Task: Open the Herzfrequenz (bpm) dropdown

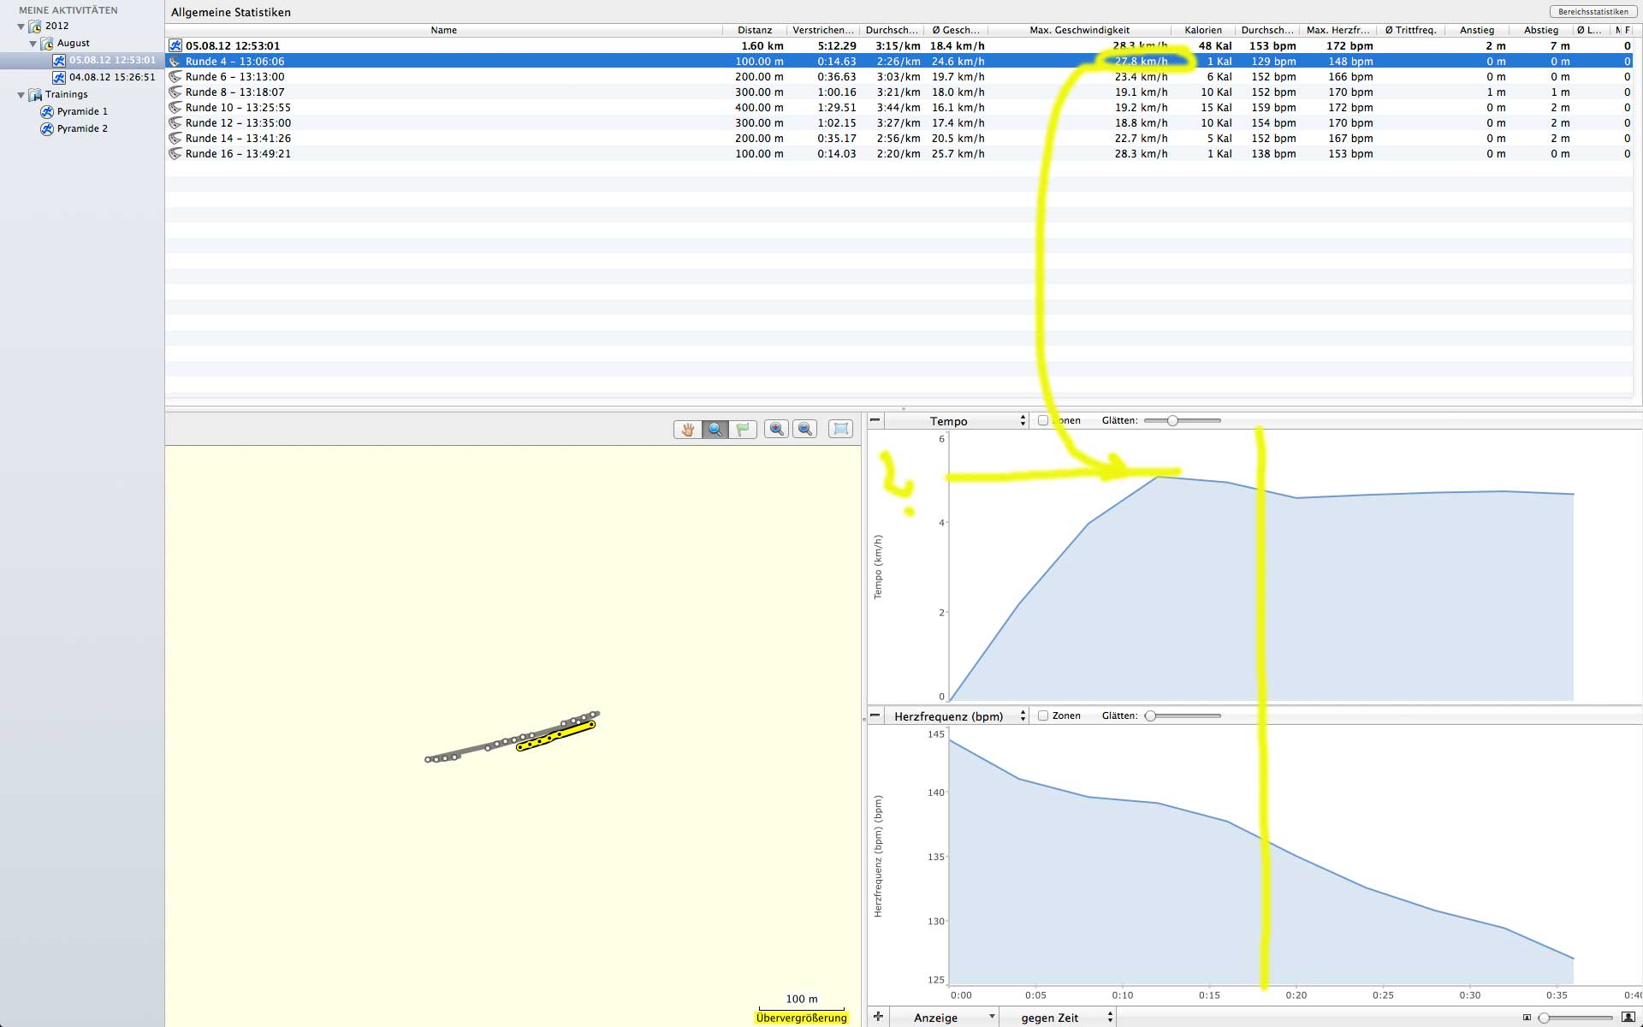Action: point(957,716)
